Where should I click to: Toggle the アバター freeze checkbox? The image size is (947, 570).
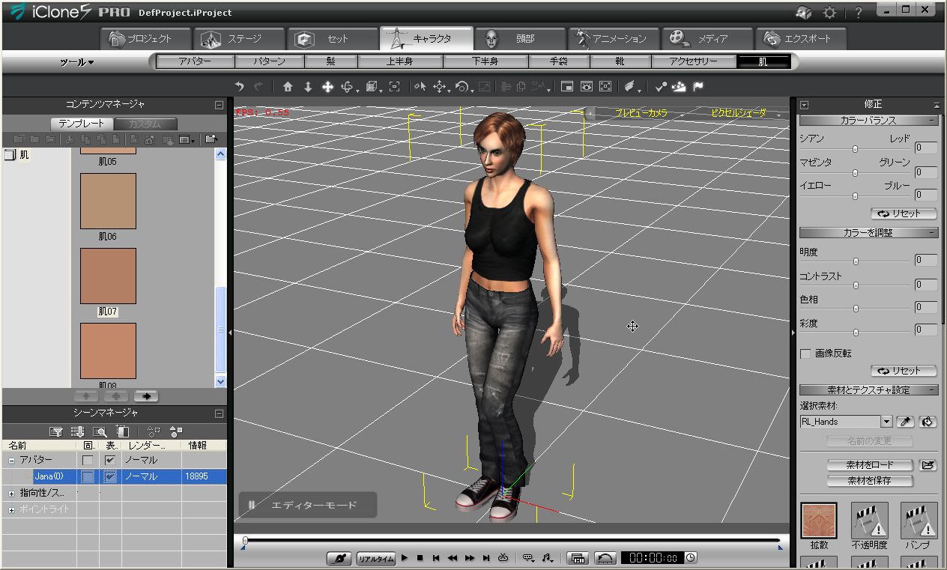pyautogui.click(x=88, y=460)
